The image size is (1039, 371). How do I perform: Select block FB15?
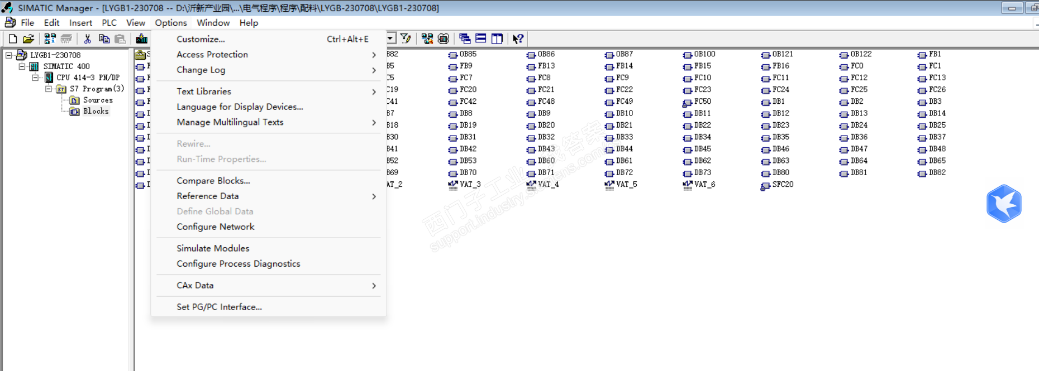click(697, 66)
